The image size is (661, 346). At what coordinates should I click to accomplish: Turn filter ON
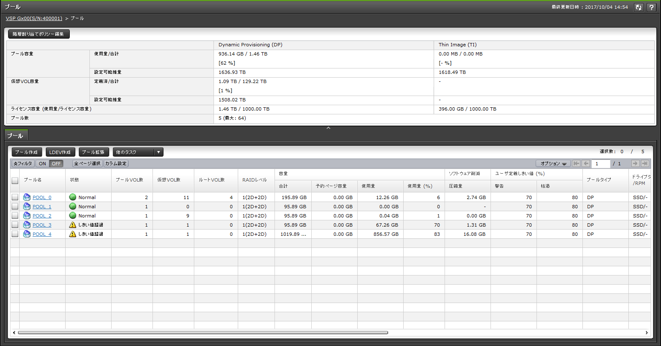pos(43,164)
